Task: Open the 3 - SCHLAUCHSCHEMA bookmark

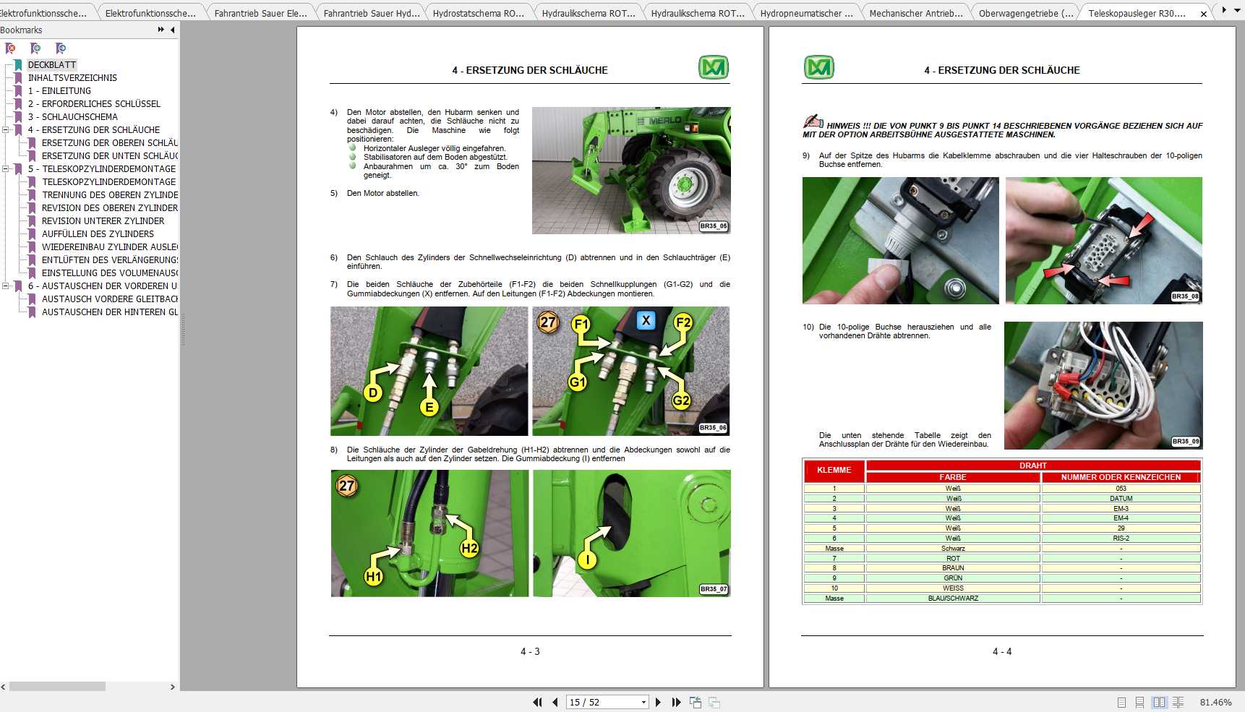Action: tap(72, 117)
